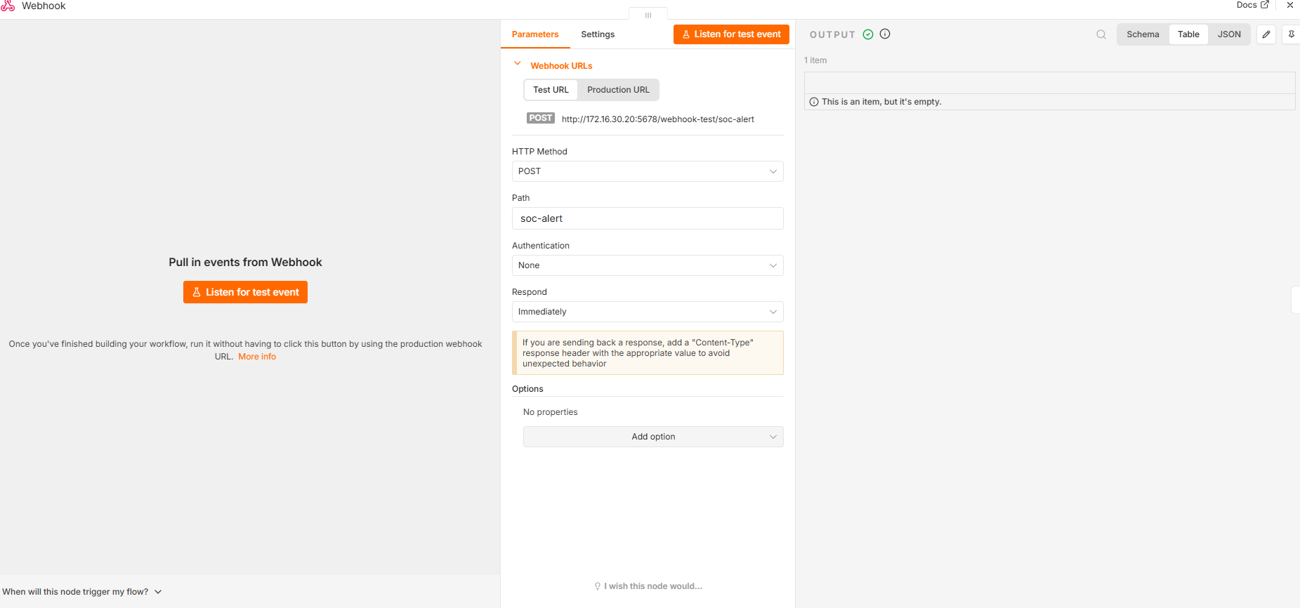Viewport: 1300px width, 608px height.
Task: Click Listen for test event in parameters header
Action: (x=731, y=34)
